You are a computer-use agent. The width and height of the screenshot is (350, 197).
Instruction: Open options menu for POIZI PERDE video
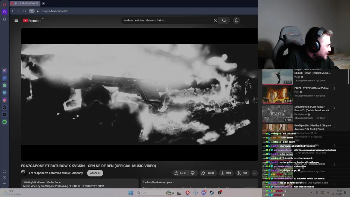pyautogui.click(x=334, y=89)
